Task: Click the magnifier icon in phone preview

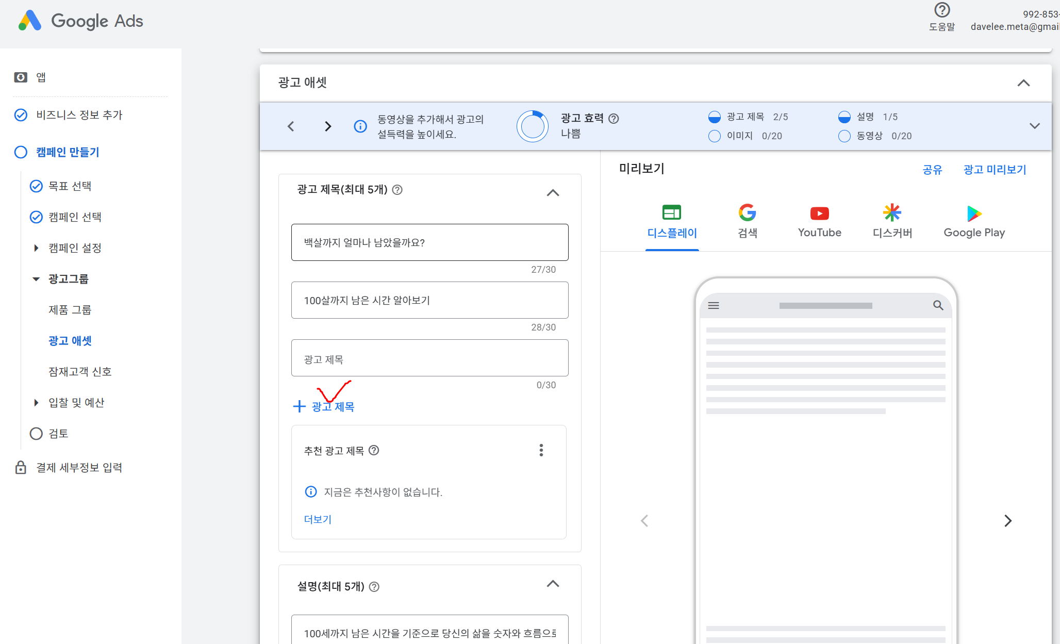Action: point(938,305)
